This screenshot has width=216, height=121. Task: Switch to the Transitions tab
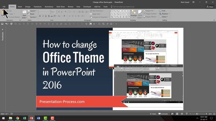pyautogui.click(x=37, y=7)
